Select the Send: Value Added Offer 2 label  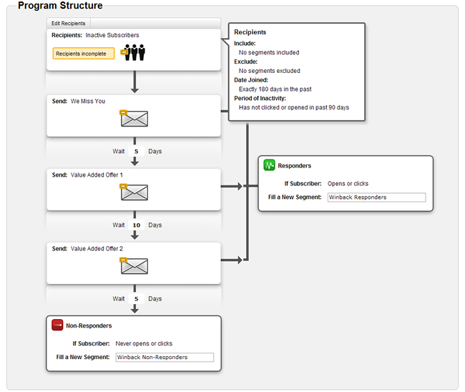[x=87, y=249]
